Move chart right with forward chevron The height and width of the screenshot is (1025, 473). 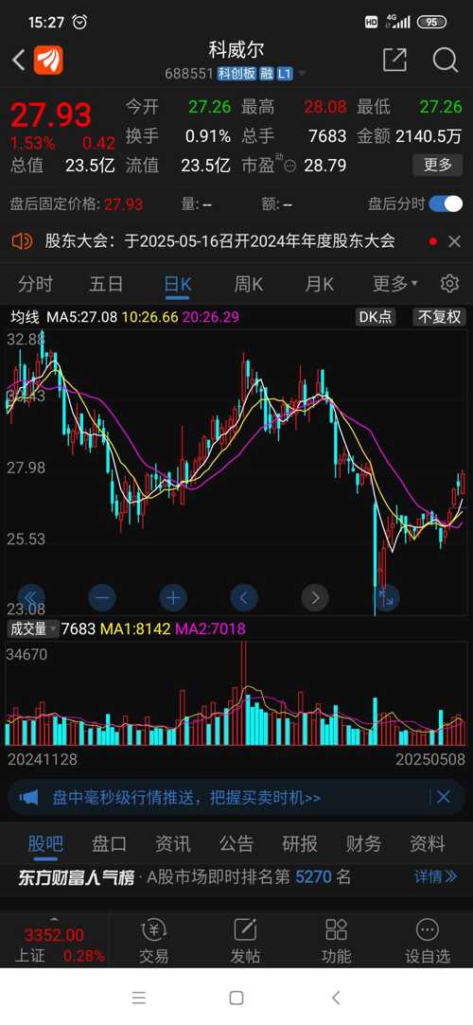(x=315, y=597)
